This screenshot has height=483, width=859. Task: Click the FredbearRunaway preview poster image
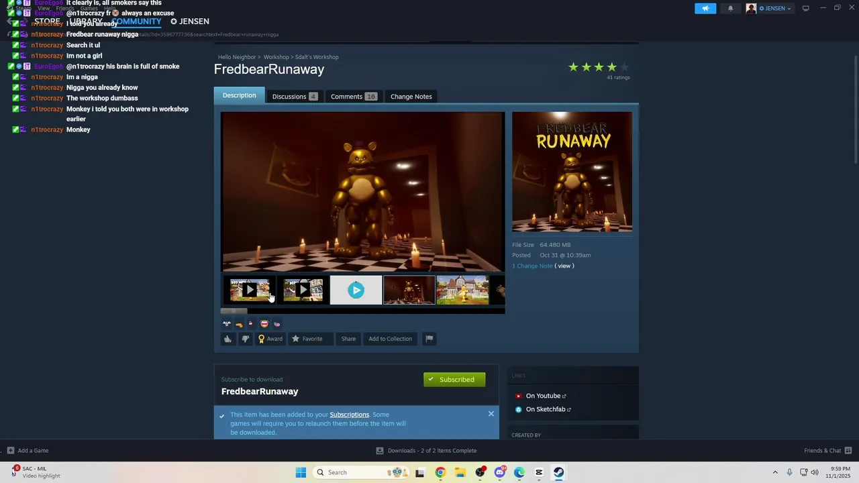pyautogui.click(x=572, y=172)
